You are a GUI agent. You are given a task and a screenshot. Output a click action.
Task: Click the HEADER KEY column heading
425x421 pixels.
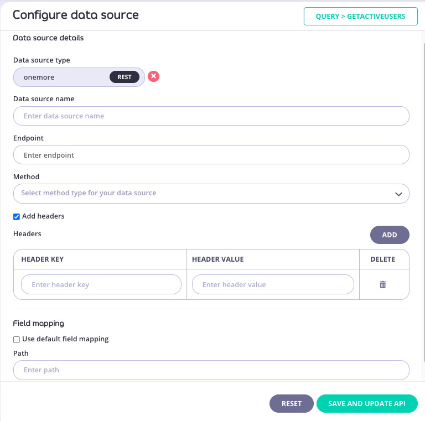click(43, 259)
